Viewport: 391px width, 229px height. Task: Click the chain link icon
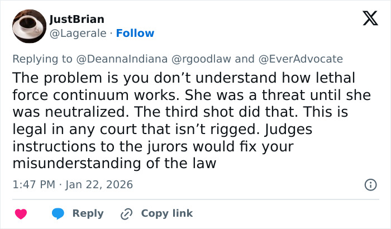[128, 213]
